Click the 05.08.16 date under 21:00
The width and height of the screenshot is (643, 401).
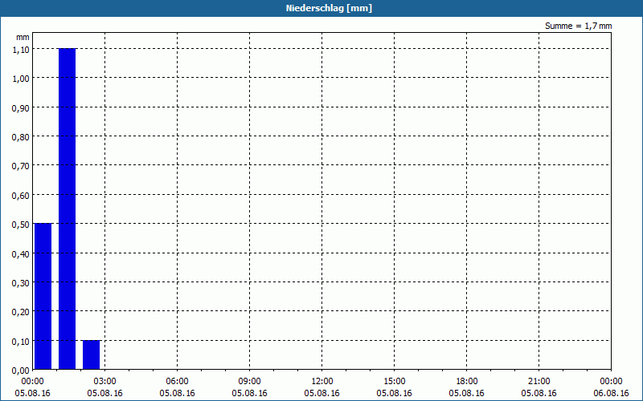click(539, 393)
